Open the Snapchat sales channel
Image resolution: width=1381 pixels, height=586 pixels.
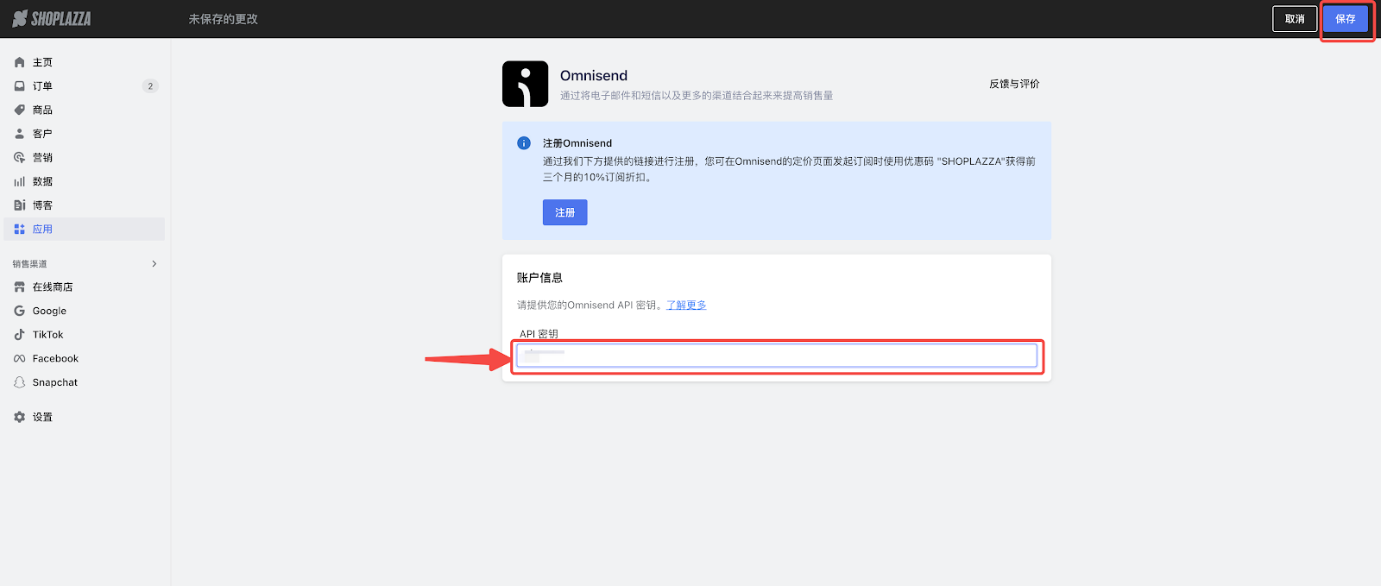(x=85, y=382)
